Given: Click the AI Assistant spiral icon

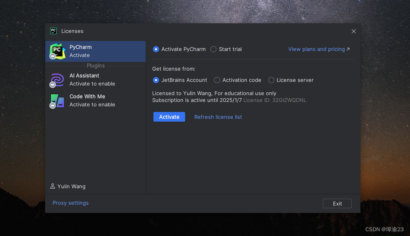Looking at the screenshot, I should (57, 80).
